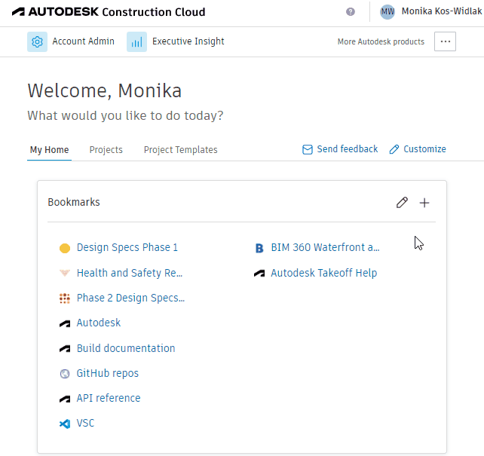Open Design Specs Phase 1 bookmark
Viewport: 484px width, 456px height.
[127, 247]
